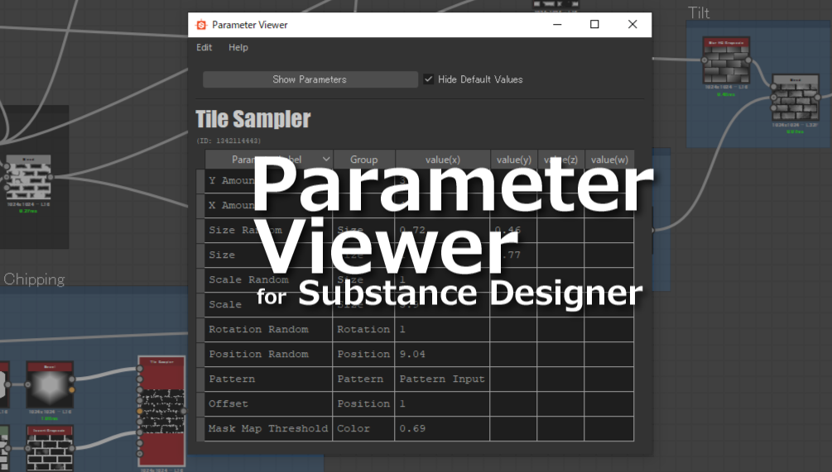Minimize the Parameter Viewer window
The image size is (832, 472).
click(x=557, y=24)
